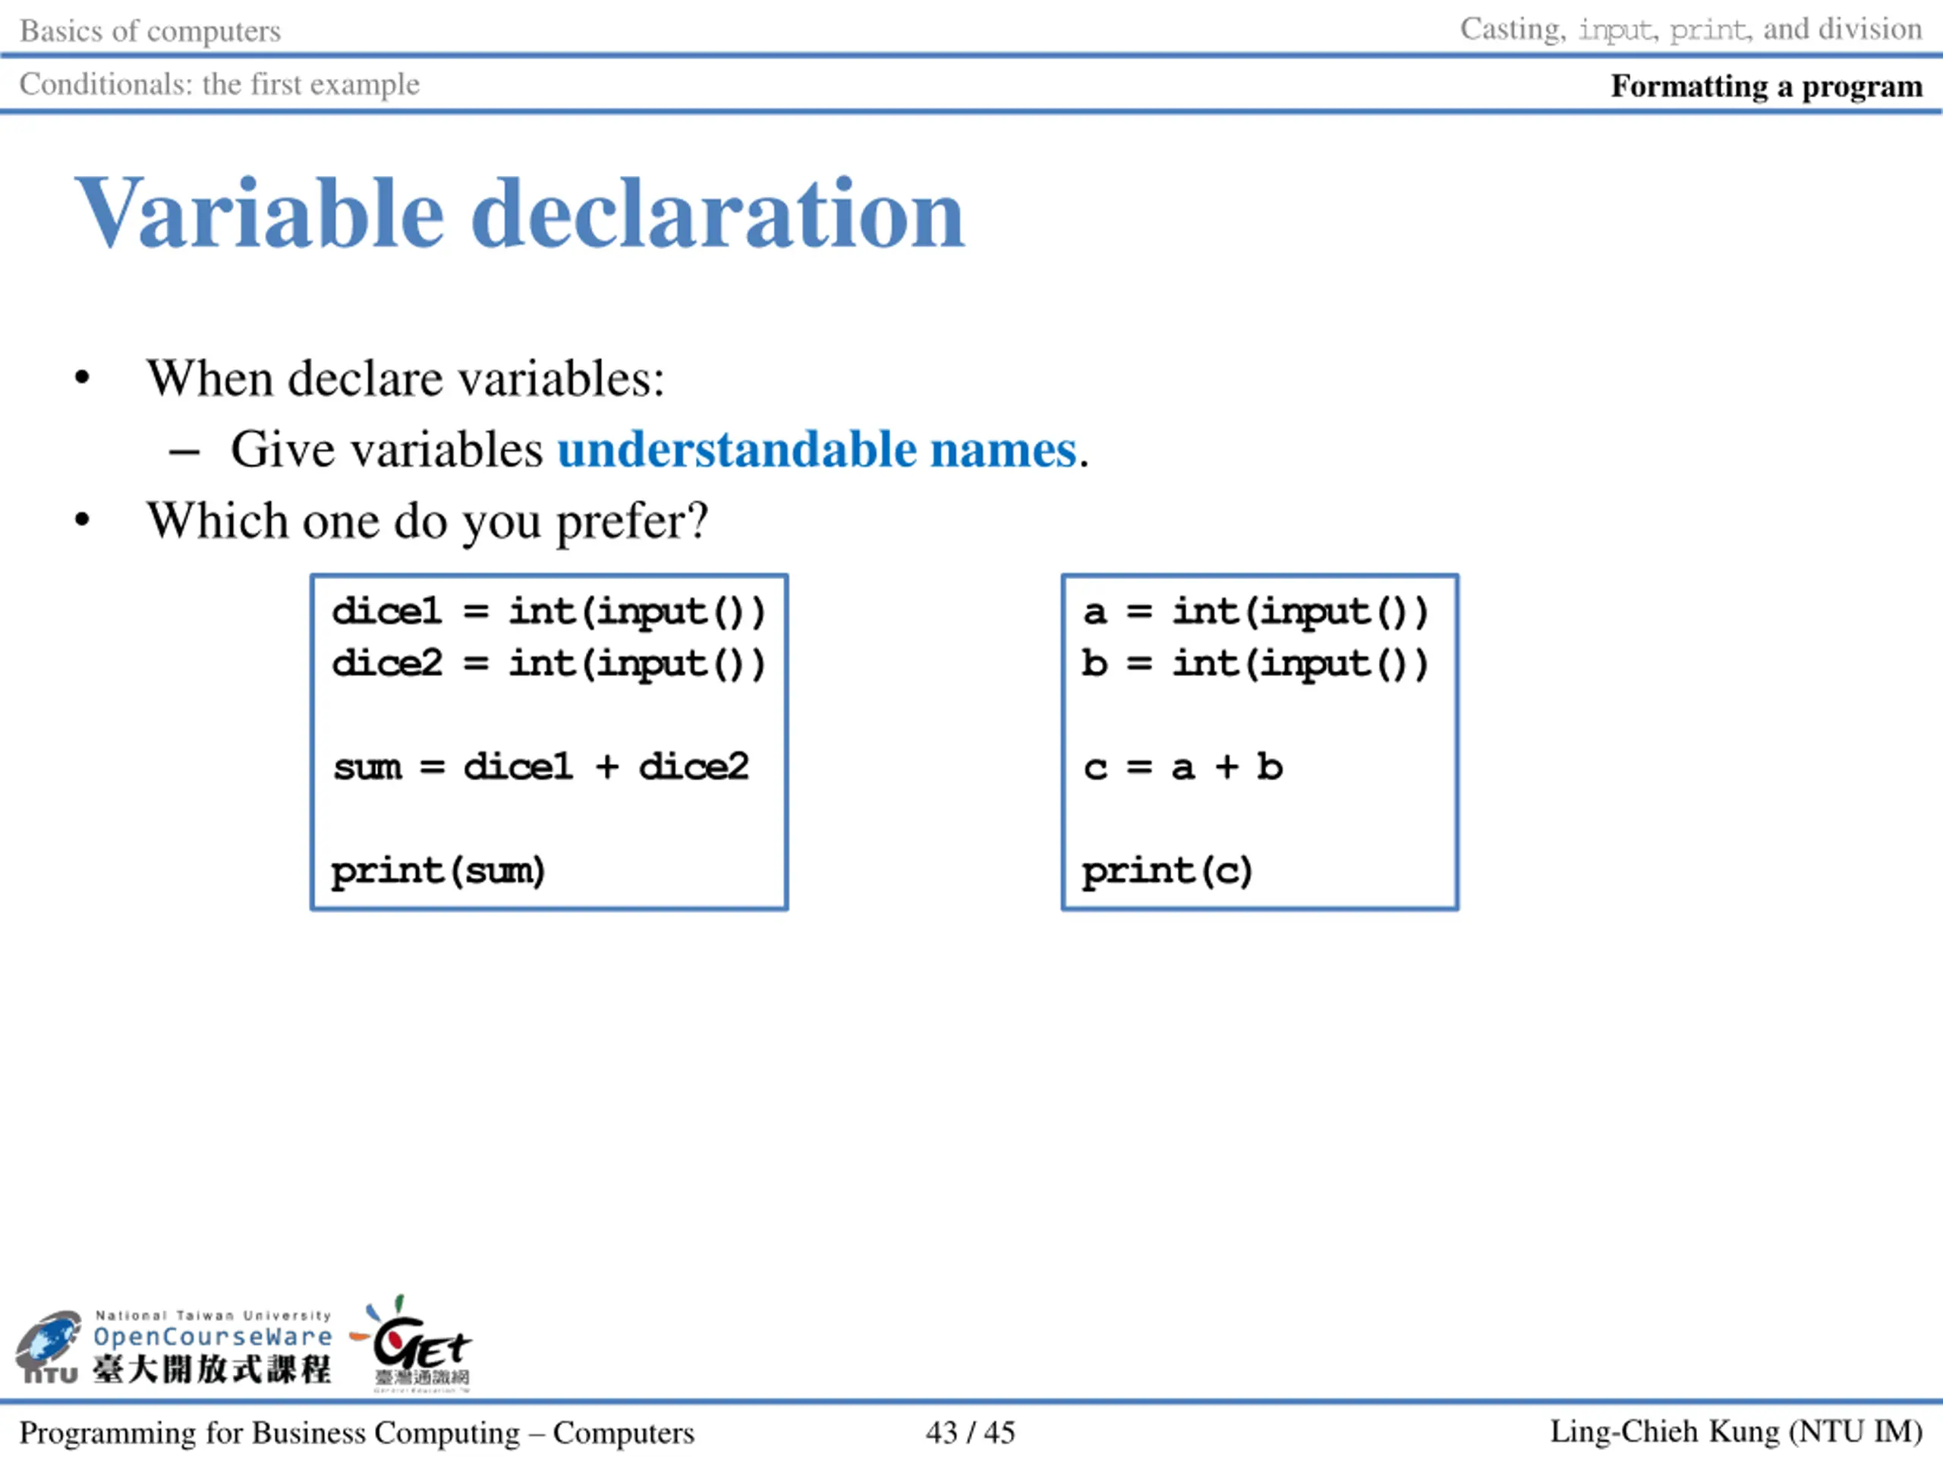Image resolution: width=1943 pixels, height=1457 pixels.
Task: Click the 'c = a + b' line
Action: pyautogui.click(x=1182, y=766)
